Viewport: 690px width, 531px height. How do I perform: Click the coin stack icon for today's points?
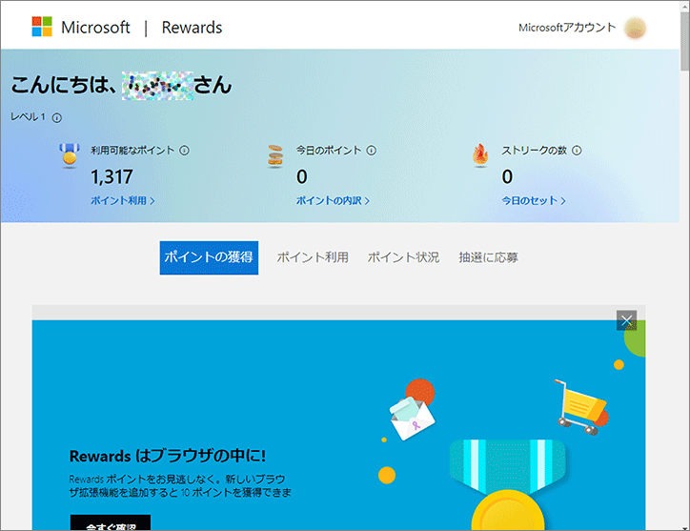tap(275, 155)
